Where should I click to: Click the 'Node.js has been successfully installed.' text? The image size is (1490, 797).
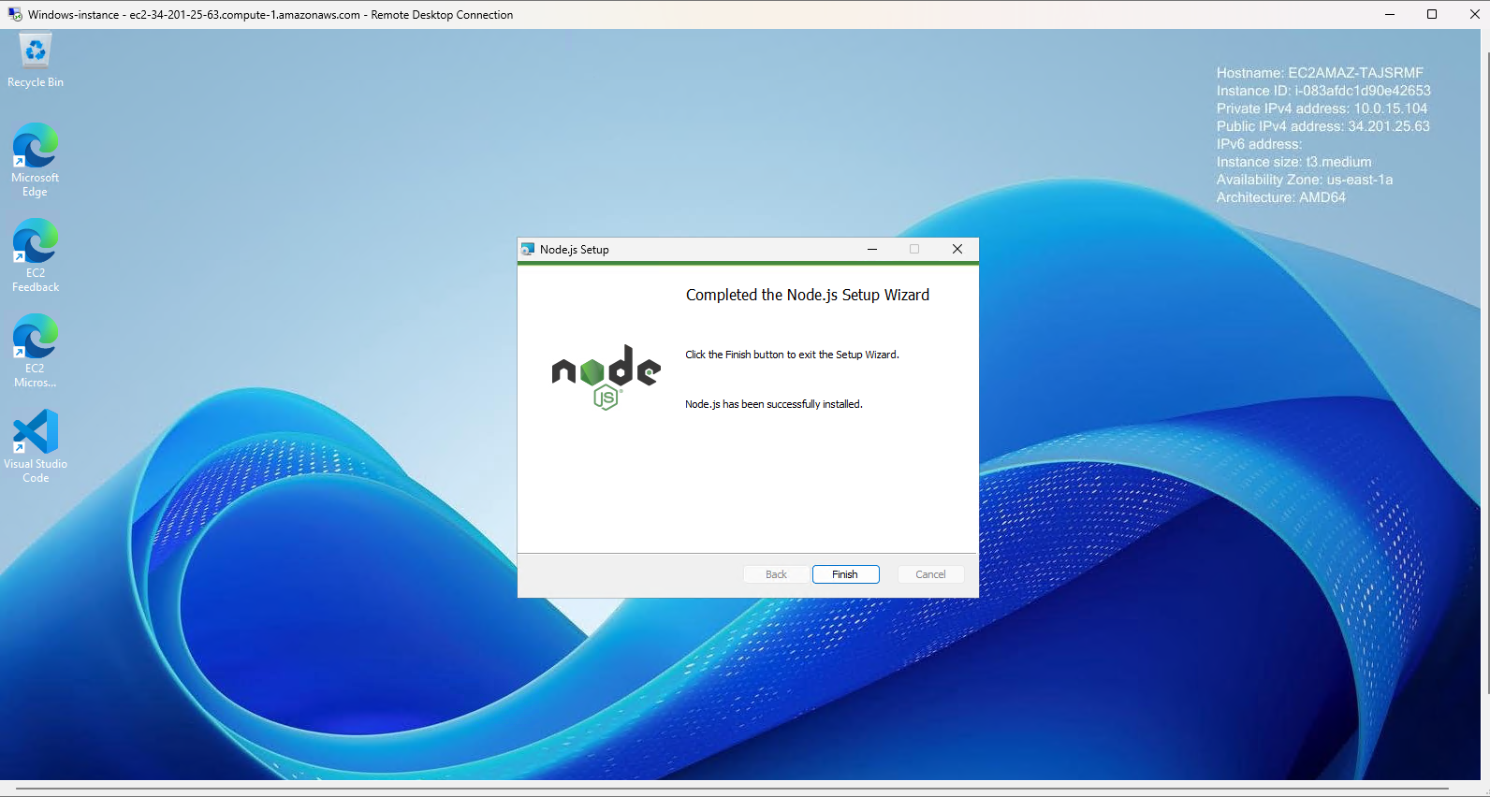(774, 404)
